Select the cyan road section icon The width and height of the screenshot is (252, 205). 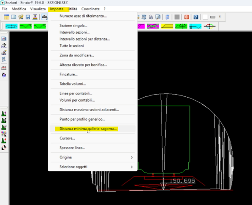coord(11,26)
